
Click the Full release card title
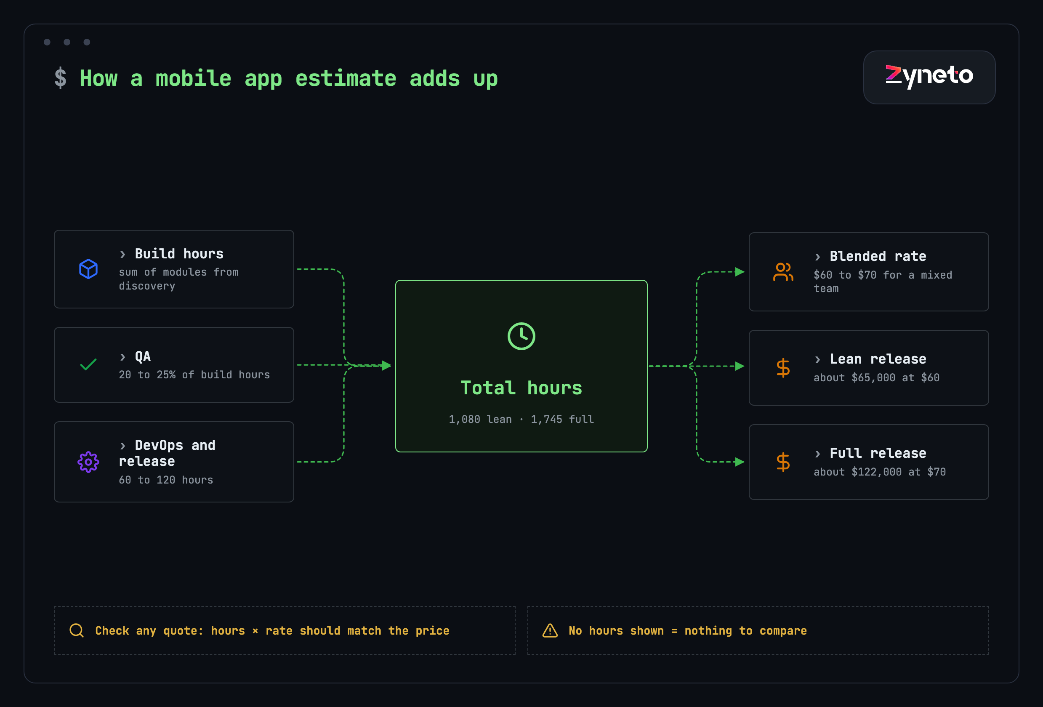pos(878,454)
